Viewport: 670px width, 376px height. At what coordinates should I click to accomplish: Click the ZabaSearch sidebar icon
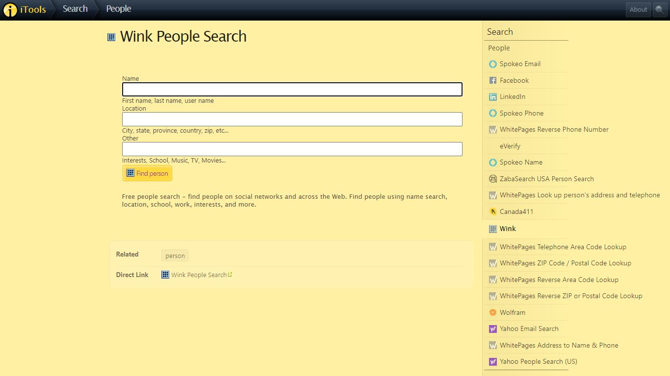tap(493, 179)
